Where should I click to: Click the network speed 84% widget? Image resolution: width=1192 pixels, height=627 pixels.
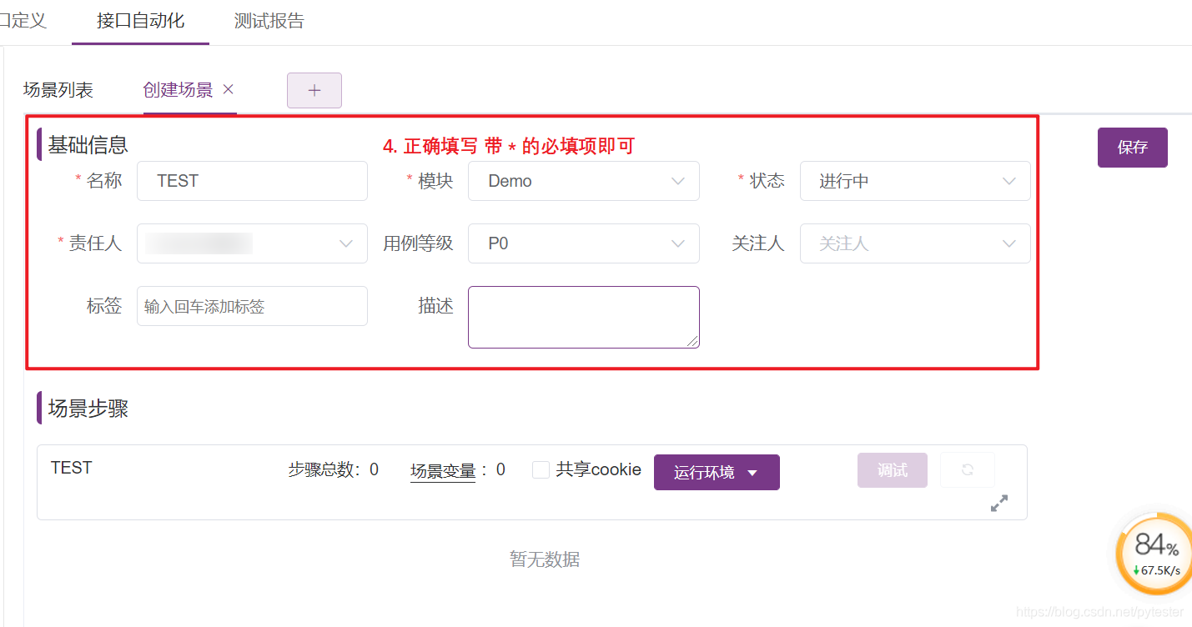(1154, 554)
